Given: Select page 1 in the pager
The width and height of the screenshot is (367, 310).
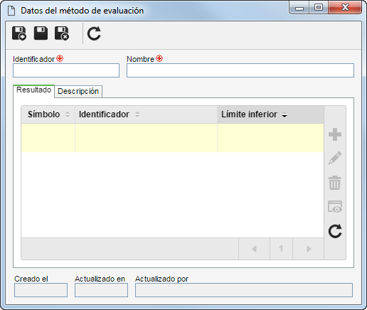Looking at the screenshot, I should coord(281,249).
